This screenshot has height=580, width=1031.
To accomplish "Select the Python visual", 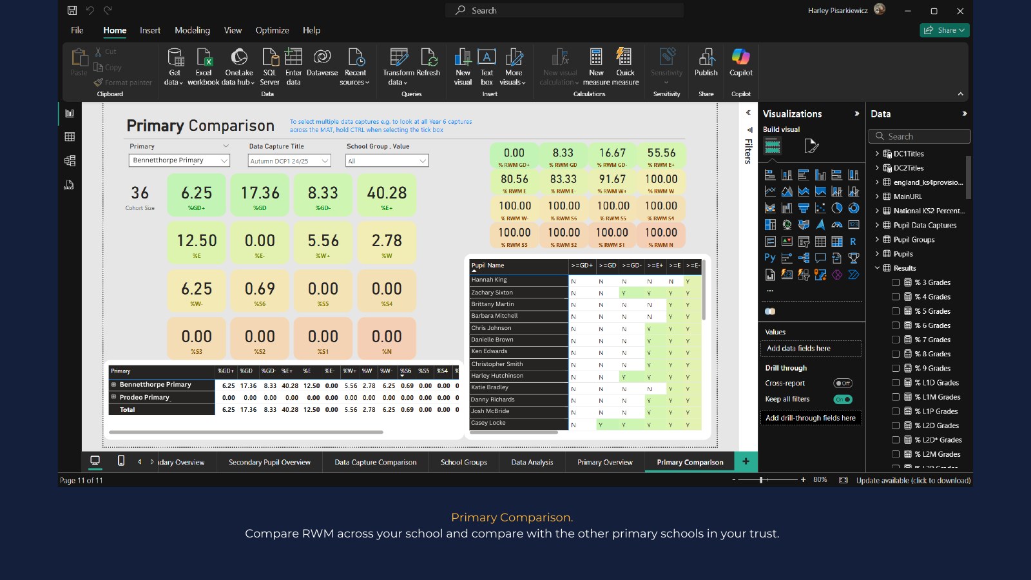I will click(x=770, y=258).
